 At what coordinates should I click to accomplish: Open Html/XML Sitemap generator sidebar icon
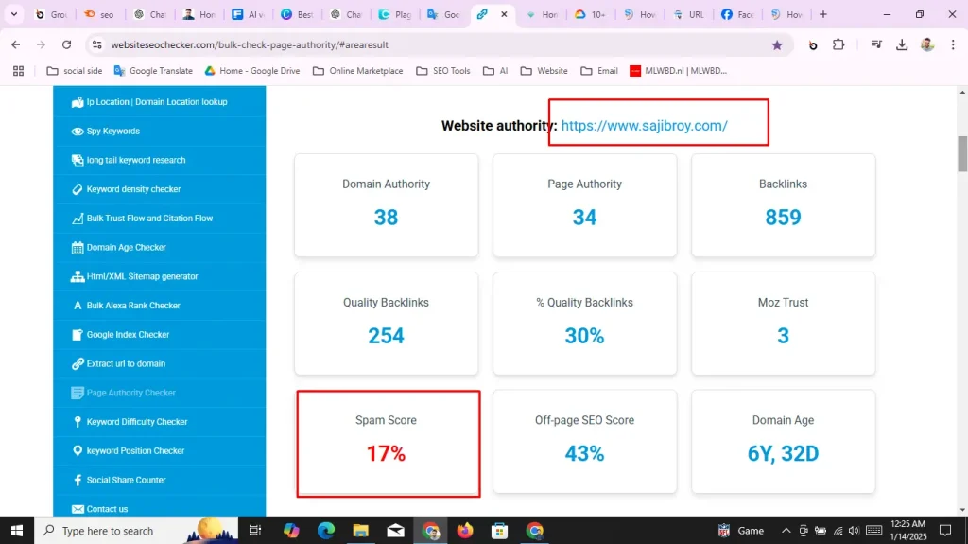78,277
